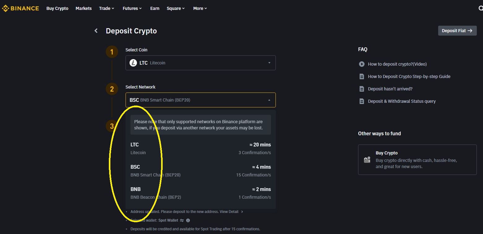Click the Binance logo
The height and width of the screenshot is (234, 483).
click(20, 8)
